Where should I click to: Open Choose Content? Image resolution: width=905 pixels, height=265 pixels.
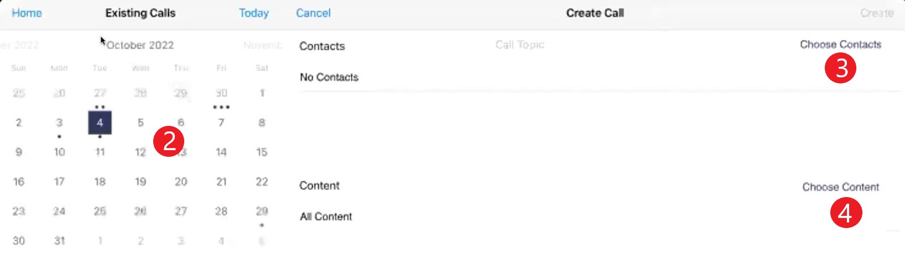(840, 187)
